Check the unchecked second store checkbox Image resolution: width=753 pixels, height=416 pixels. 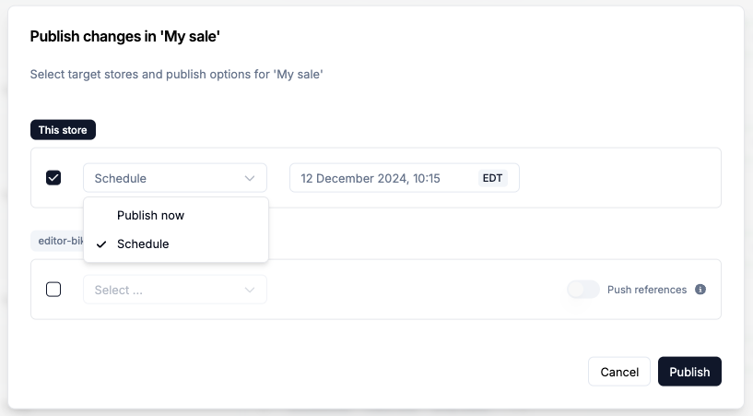coord(53,290)
